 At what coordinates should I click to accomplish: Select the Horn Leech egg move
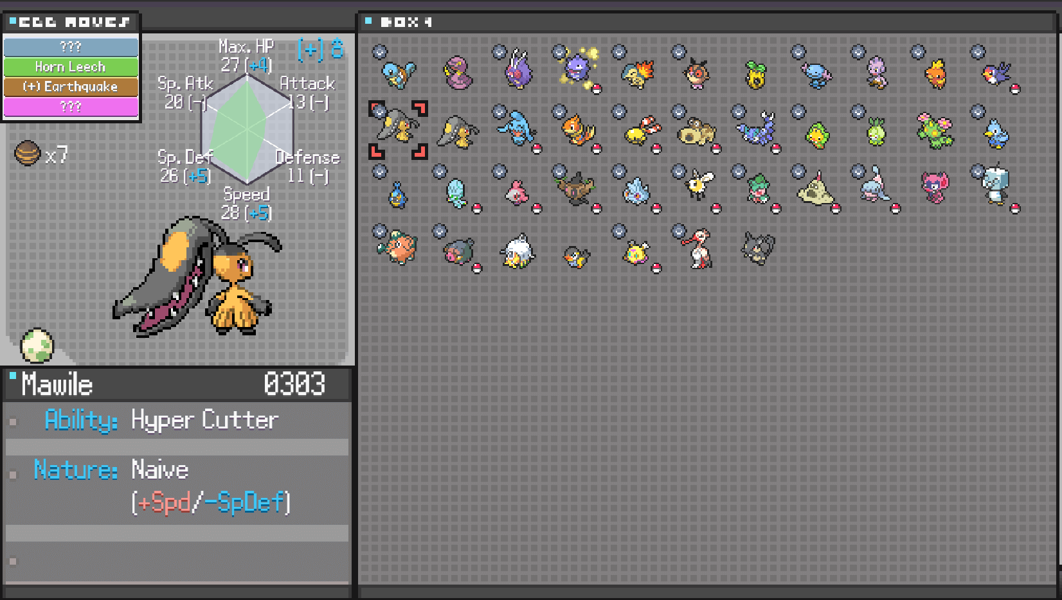point(71,67)
